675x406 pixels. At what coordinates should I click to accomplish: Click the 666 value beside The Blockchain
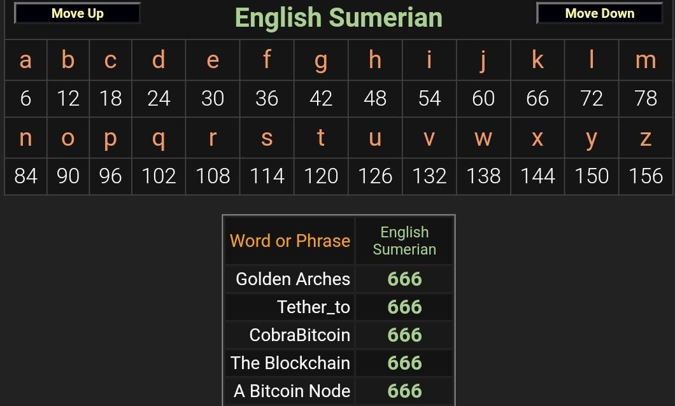[x=404, y=363]
